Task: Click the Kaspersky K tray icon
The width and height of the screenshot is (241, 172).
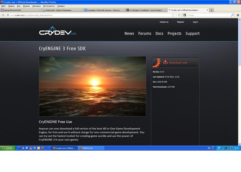Action: tap(231, 148)
